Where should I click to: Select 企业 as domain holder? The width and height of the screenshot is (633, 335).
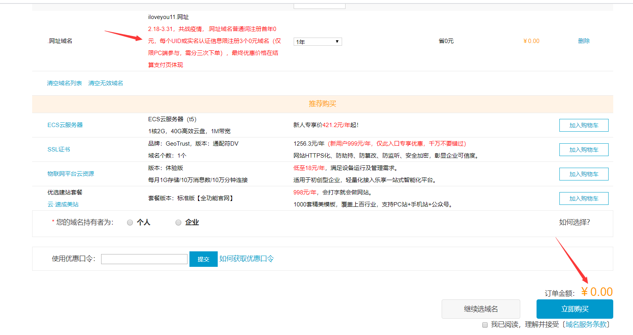[x=179, y=223]
